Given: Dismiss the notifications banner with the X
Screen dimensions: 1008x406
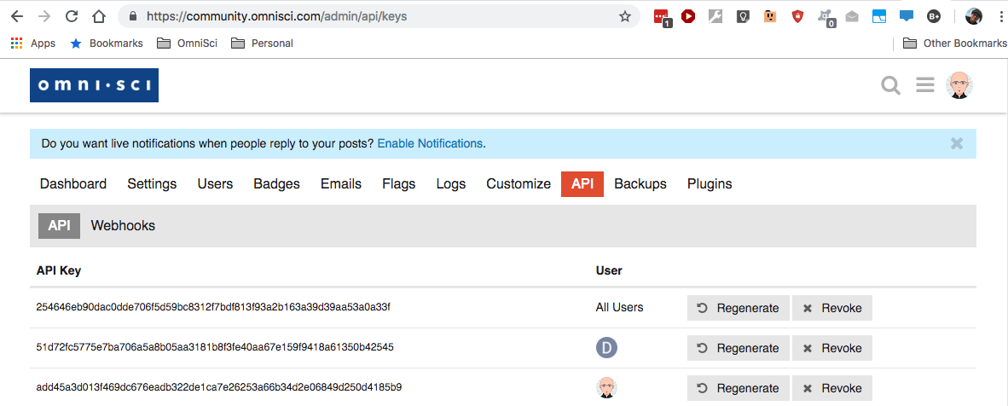Looking at the screenshot, I should tap(957, 143).
